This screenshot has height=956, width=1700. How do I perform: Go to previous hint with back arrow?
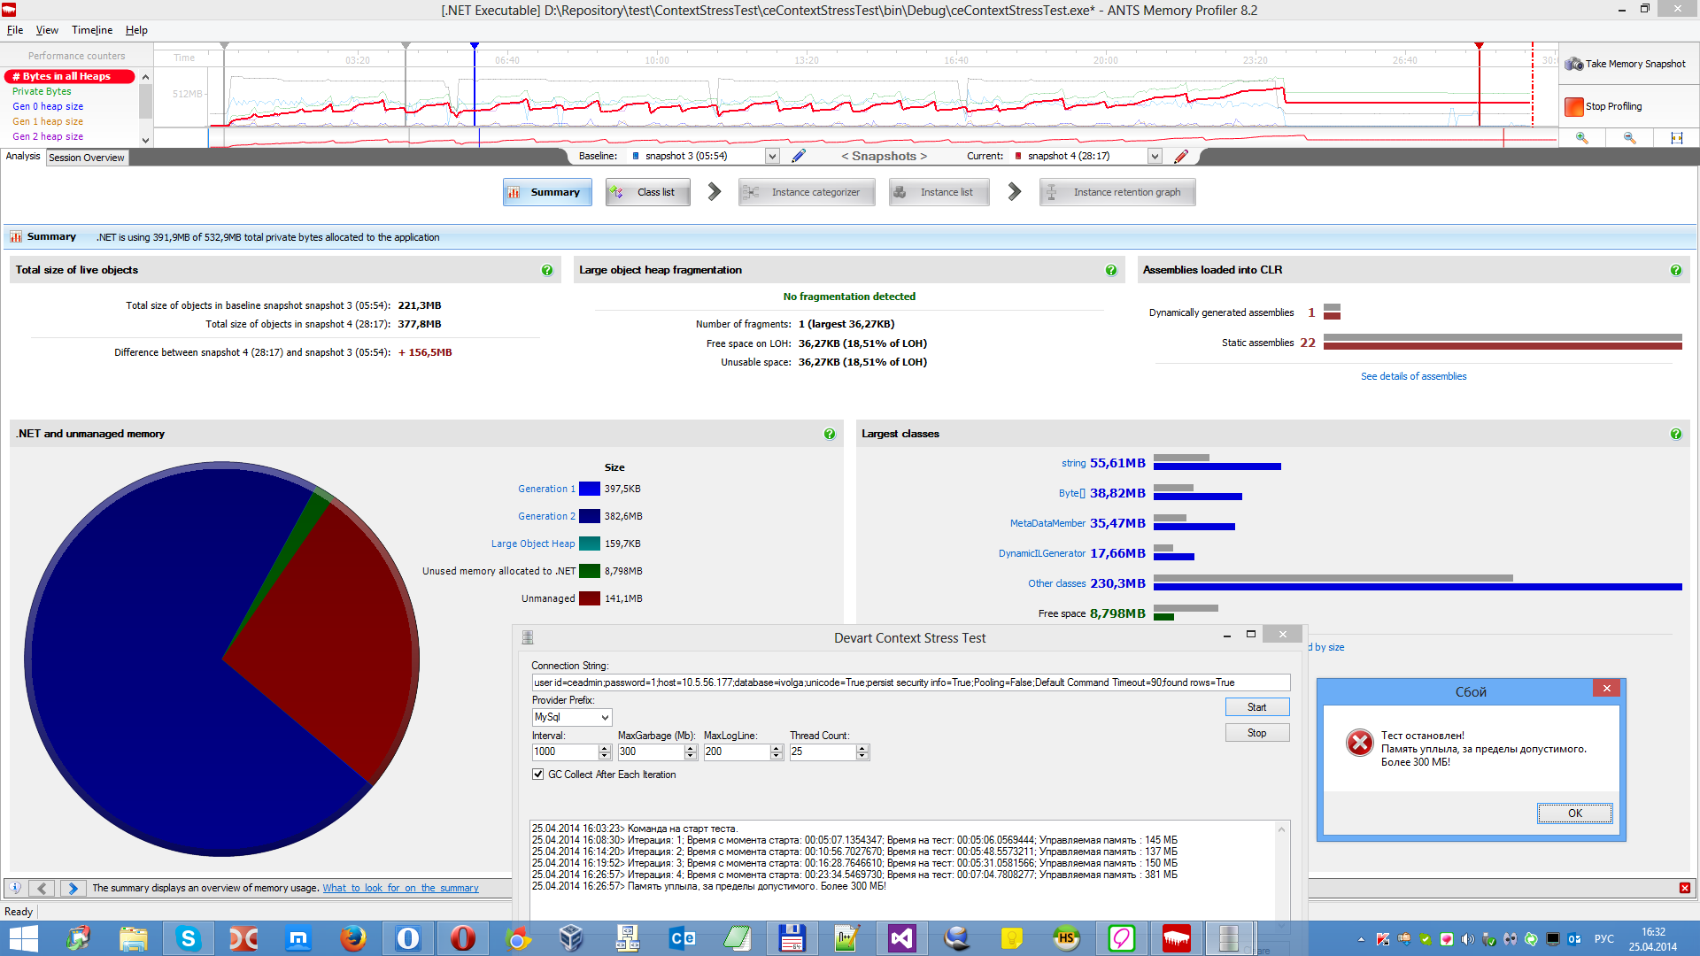tap(42, 888)
